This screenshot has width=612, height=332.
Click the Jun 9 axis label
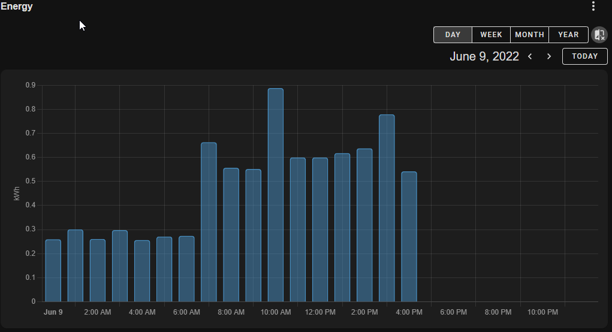[x=53, y=312]
